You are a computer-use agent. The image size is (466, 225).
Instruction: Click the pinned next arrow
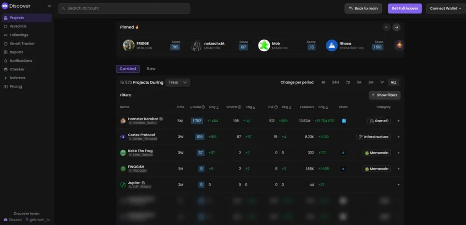pyautogui.click(x=396, y=27)
